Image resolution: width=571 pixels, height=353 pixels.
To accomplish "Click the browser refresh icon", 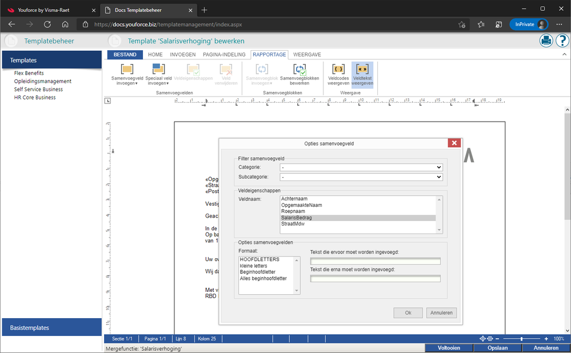I will [x=47, y=25].
